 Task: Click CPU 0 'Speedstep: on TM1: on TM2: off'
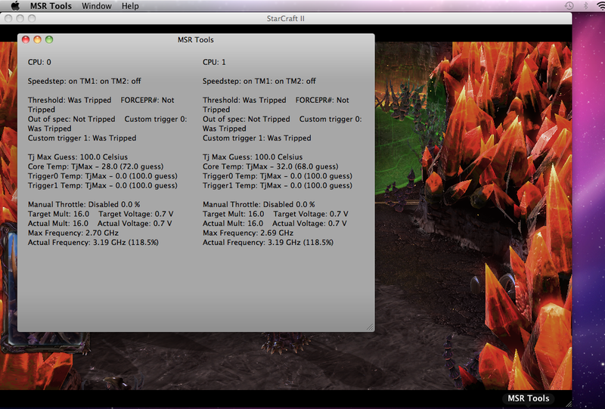84,81
